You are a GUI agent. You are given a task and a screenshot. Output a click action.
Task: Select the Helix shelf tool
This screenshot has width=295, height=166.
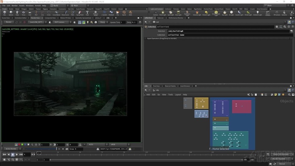click(x=131, y=13)
